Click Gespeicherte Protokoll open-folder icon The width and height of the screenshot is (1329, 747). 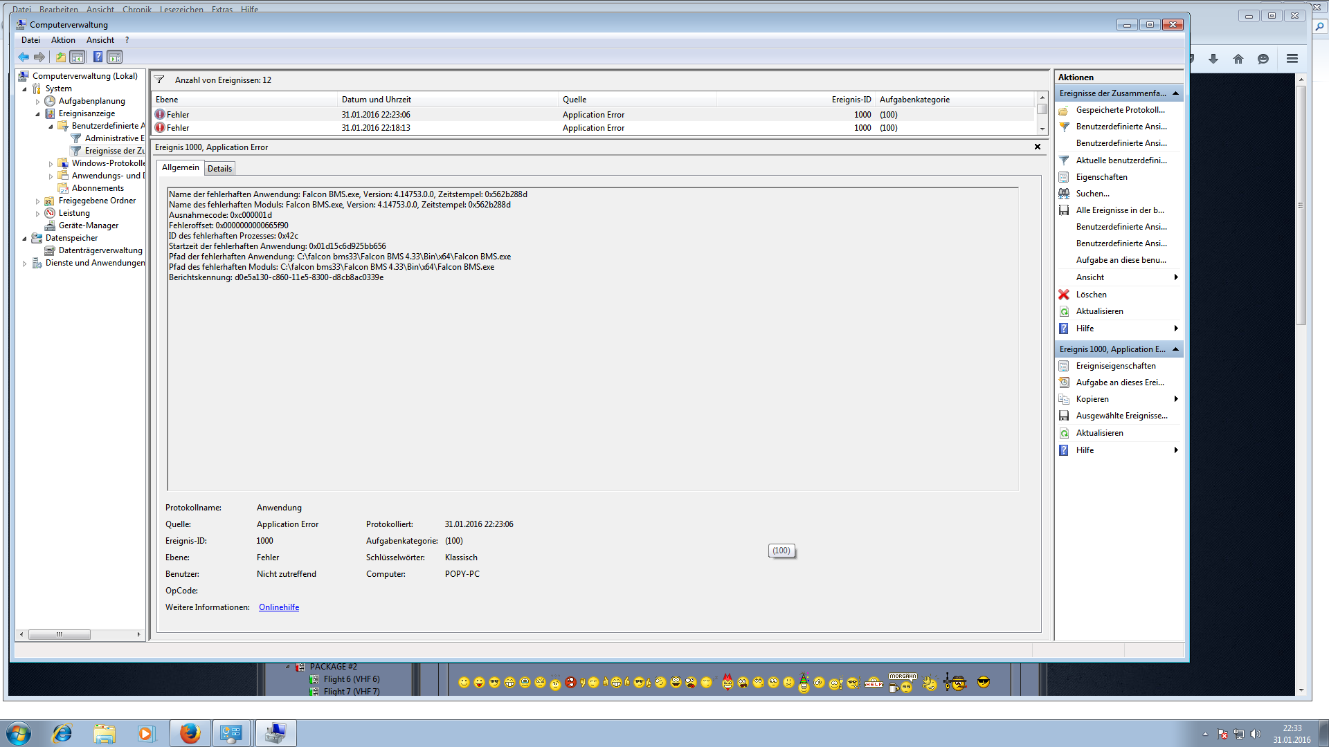click(x=1064, y=110)
